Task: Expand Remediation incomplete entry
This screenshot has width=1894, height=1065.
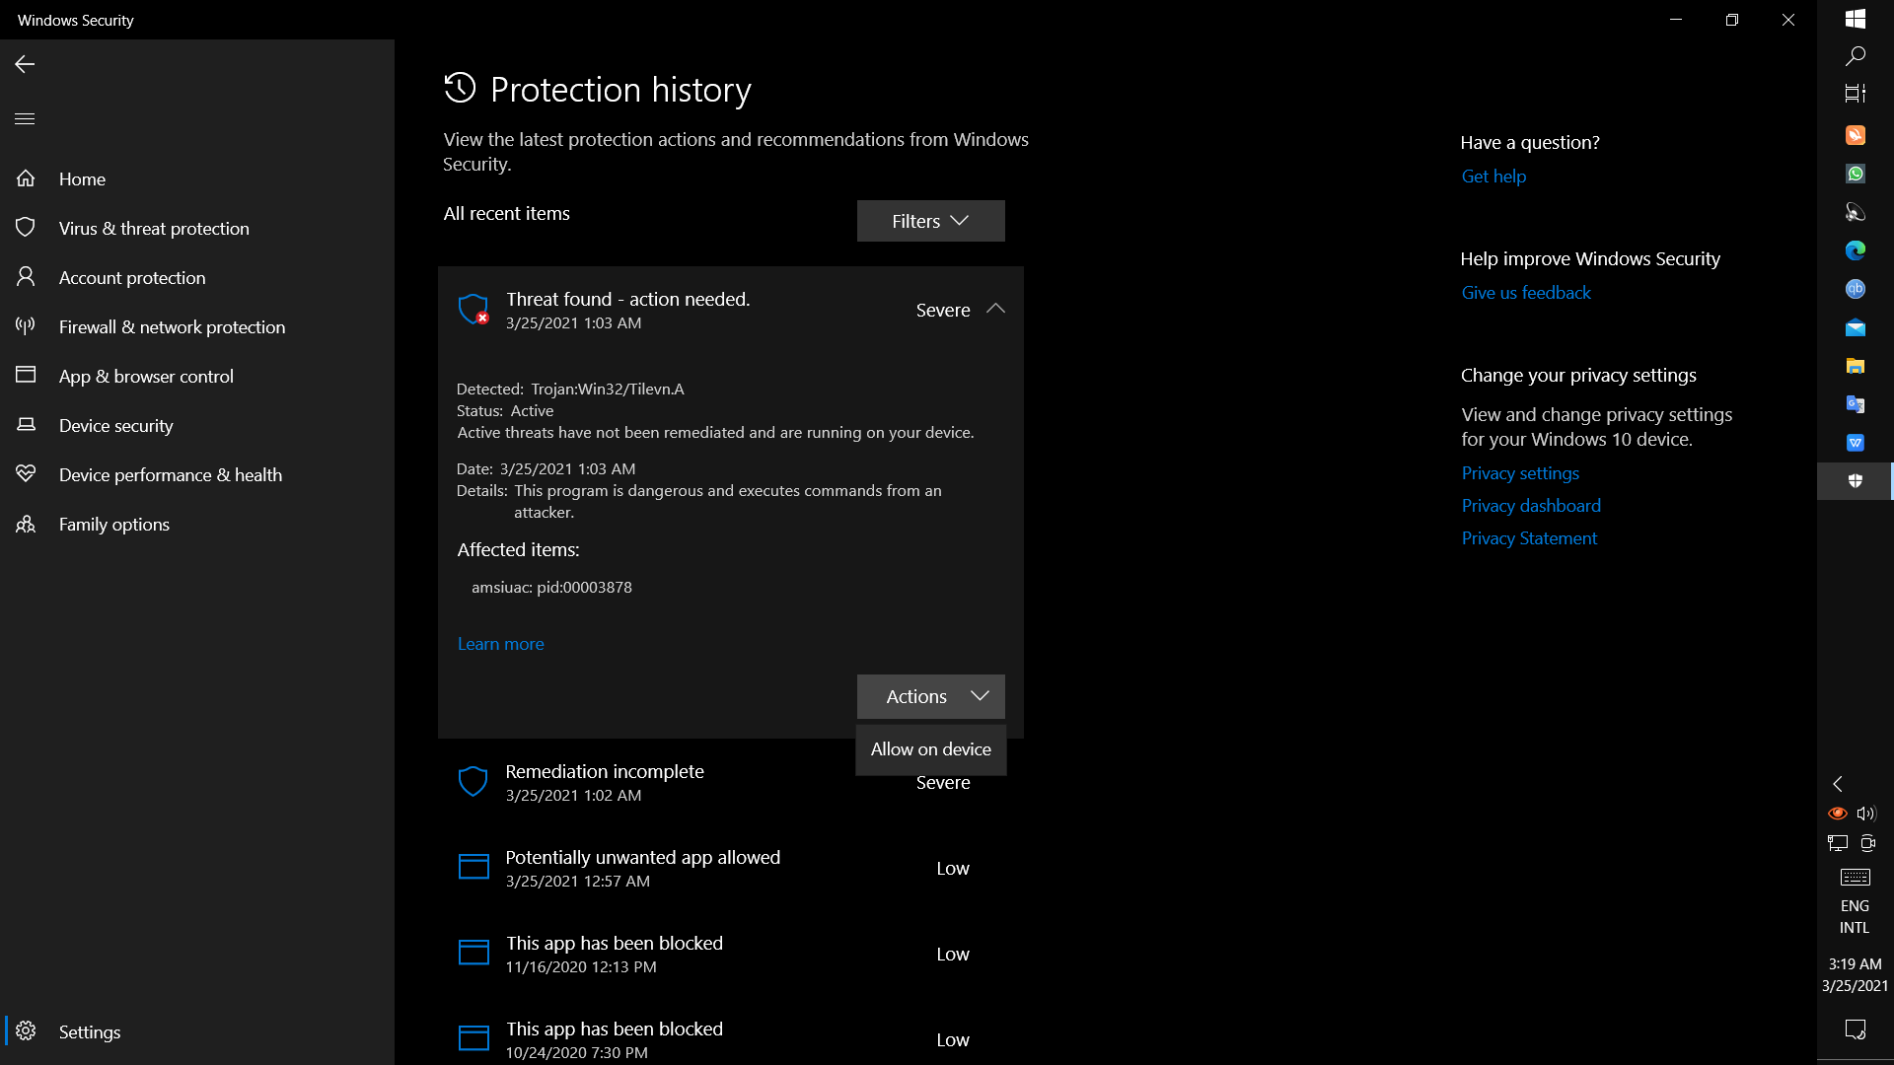Action: coord(730,782)
